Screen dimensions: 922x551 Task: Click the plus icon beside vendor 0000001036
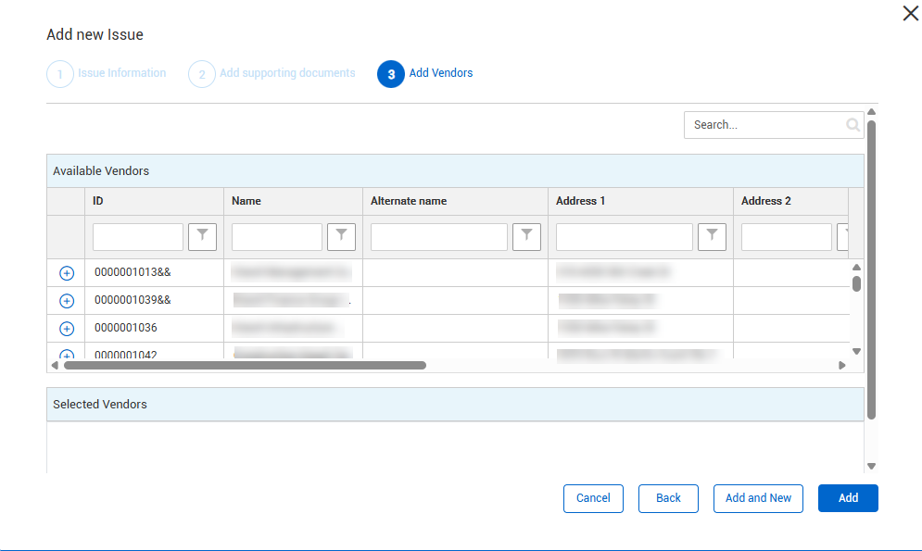(x=67, y=329)
